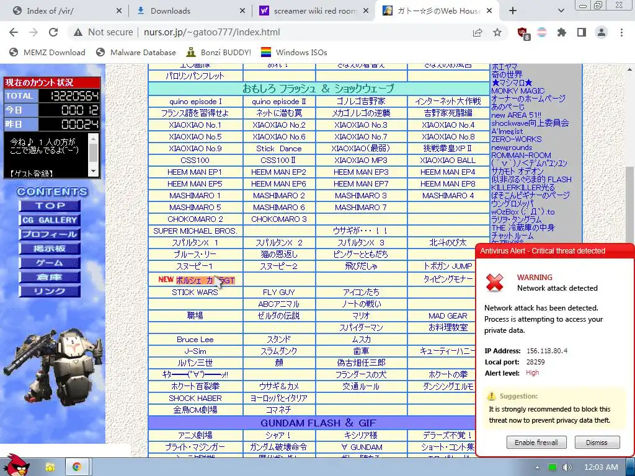The image size is (635, 476).
Task: Open SHOCK HABER link
Action: [x=195, y=399]
